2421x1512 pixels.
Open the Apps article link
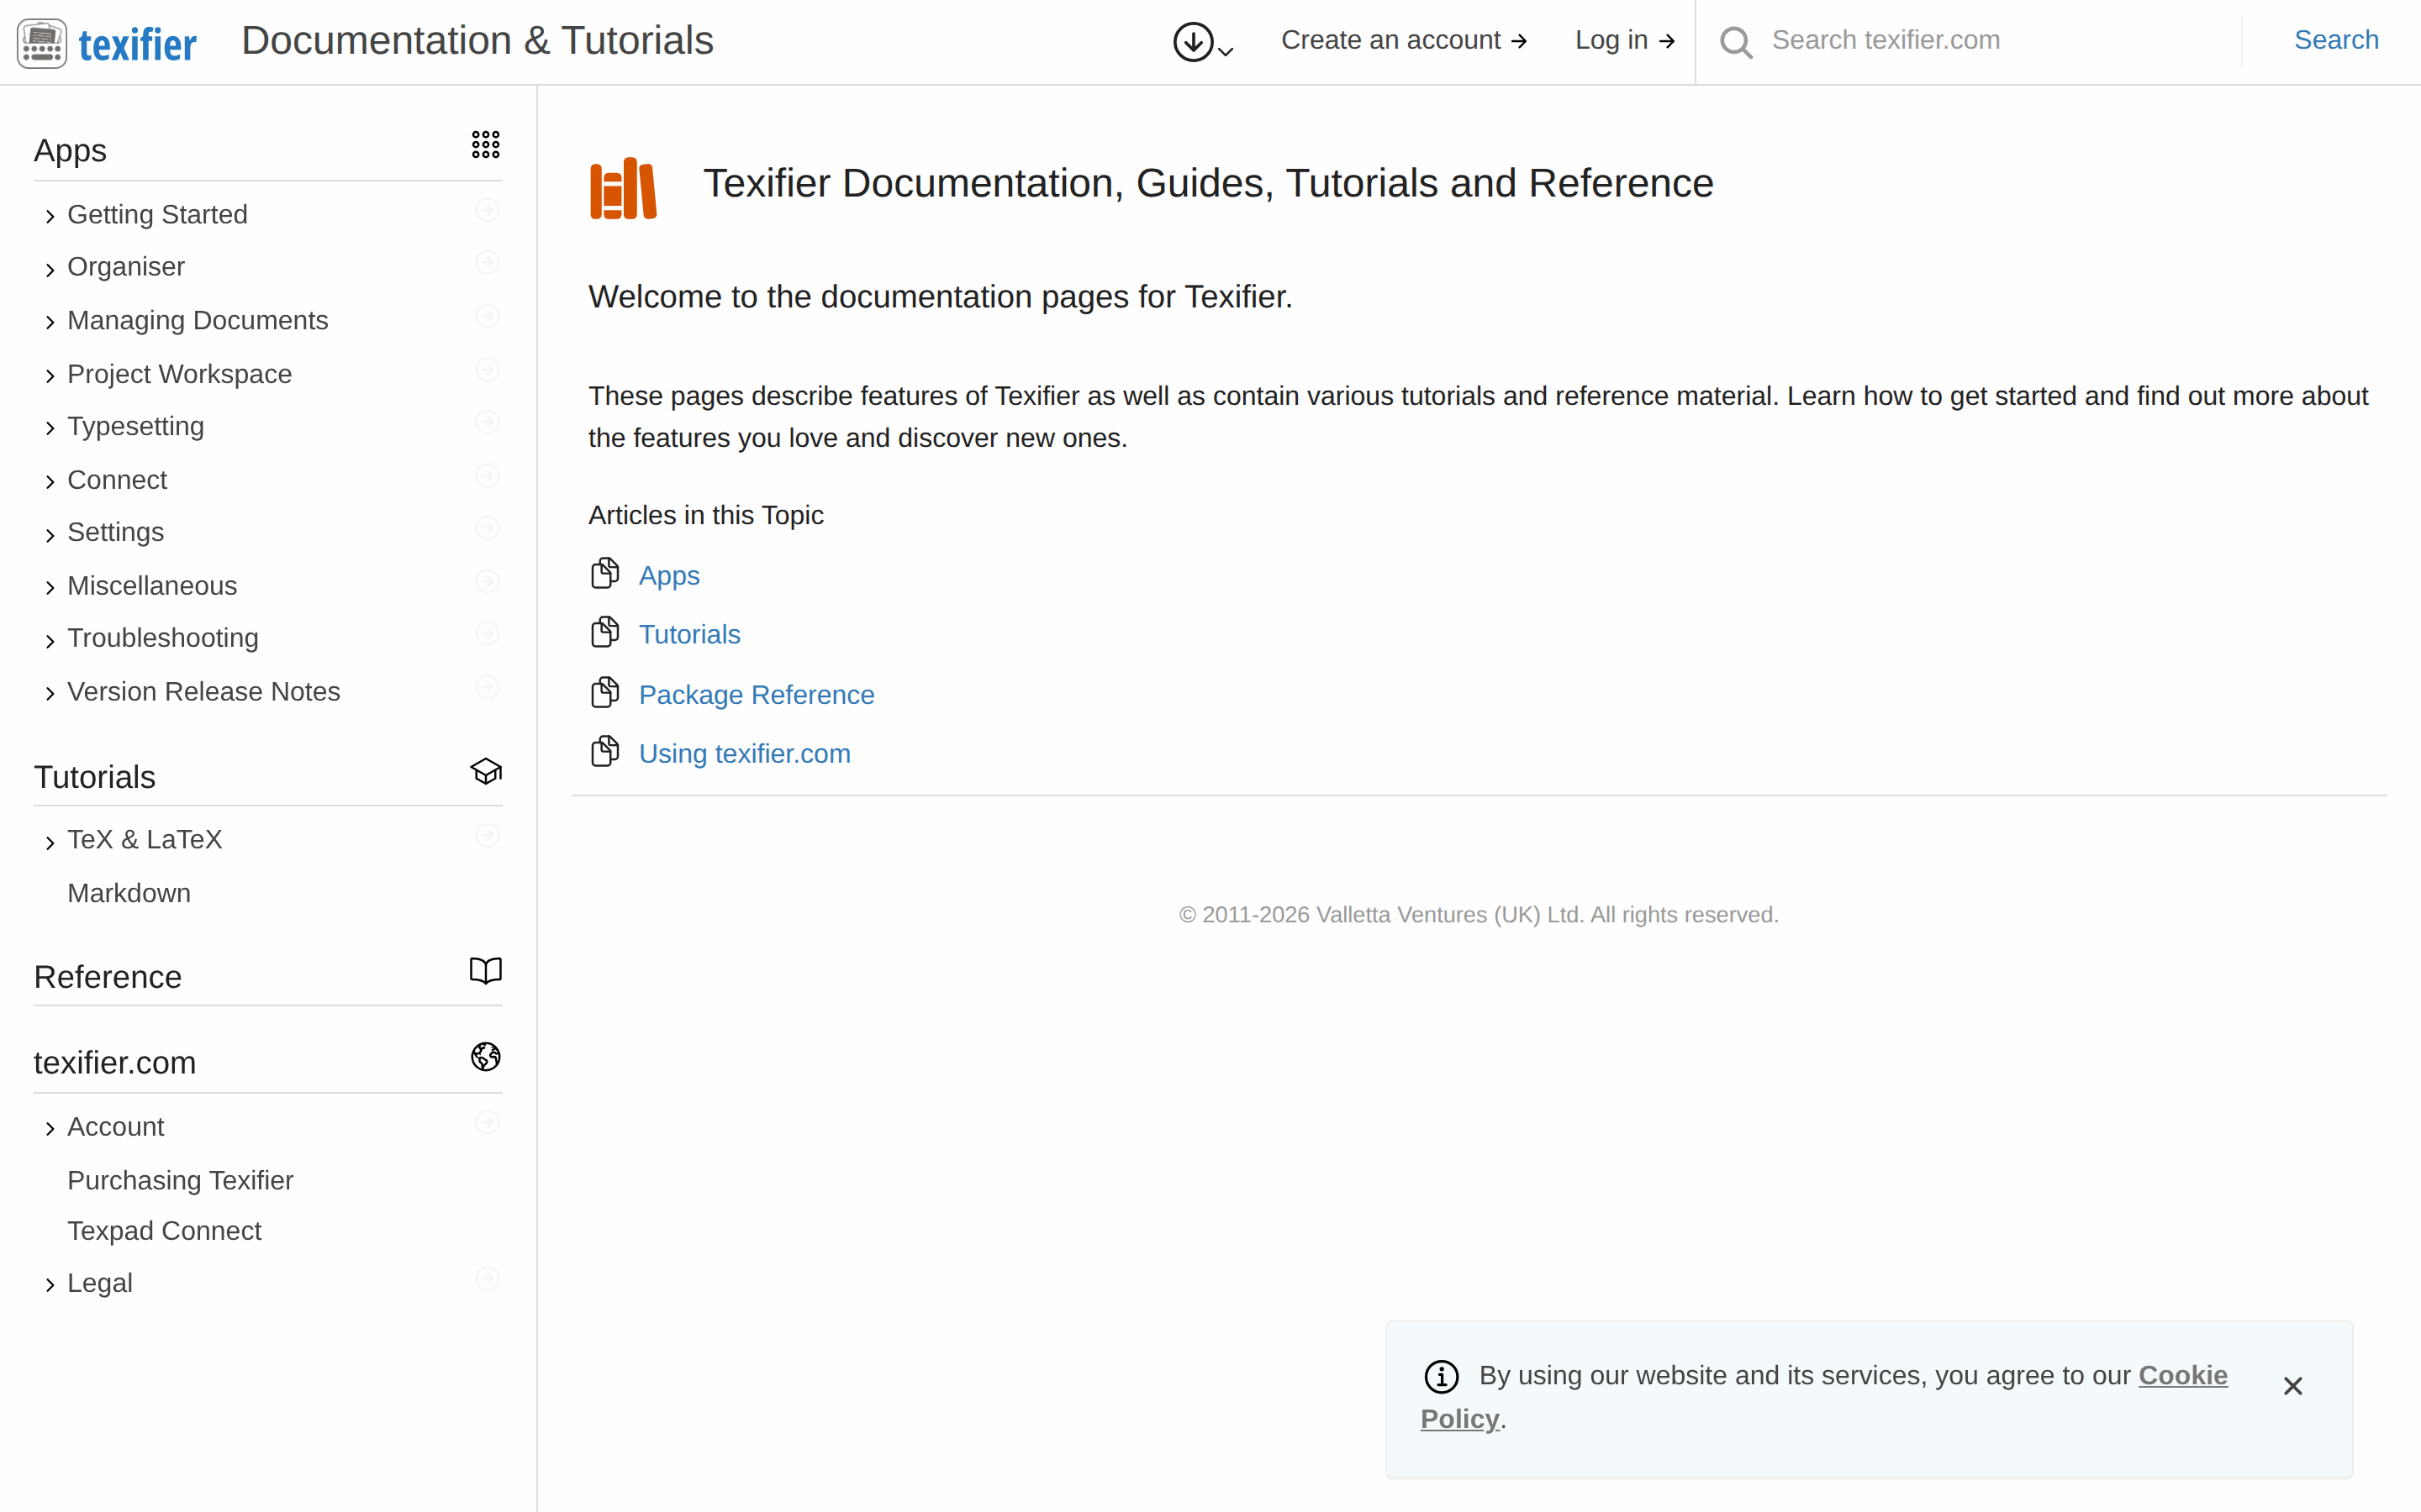669,576
